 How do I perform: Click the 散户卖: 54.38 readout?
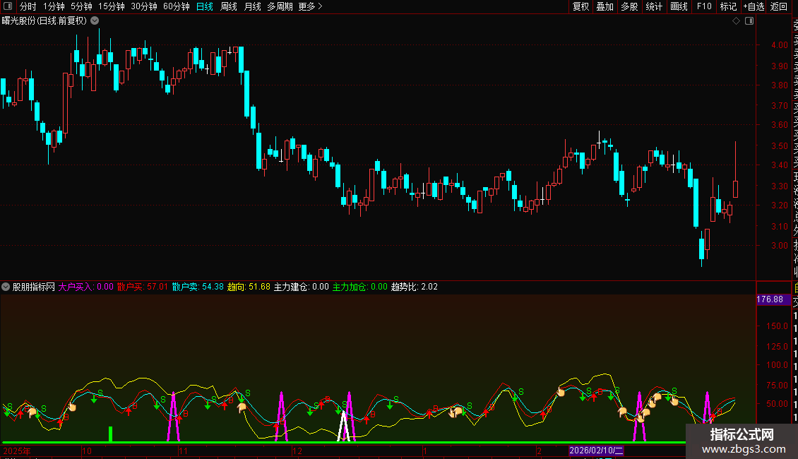pos(198,287)
